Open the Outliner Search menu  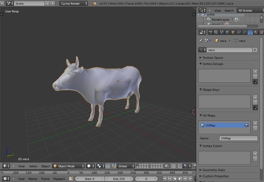tap(229, 10)
